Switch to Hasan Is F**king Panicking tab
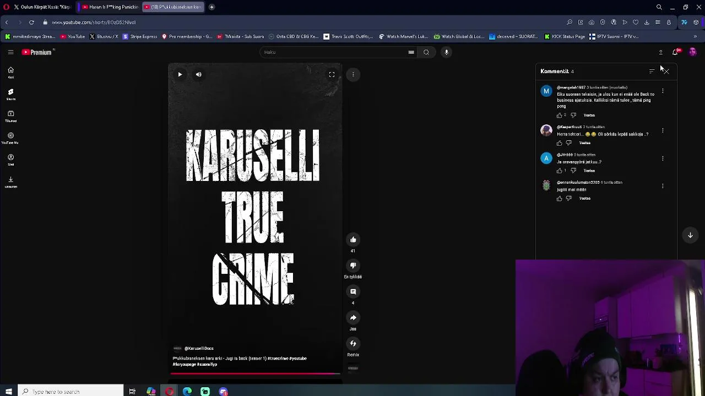Image resolution: width=705 pixels, height=396 pixels. pos(110,7)
